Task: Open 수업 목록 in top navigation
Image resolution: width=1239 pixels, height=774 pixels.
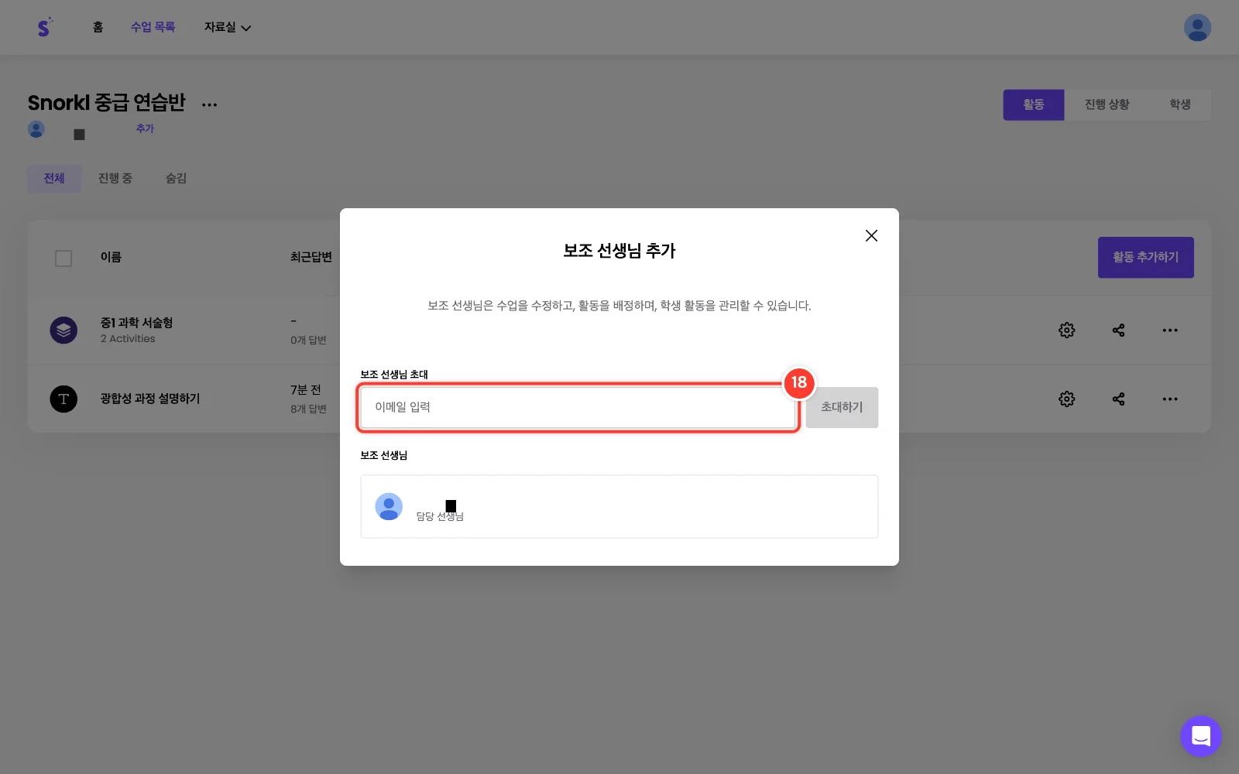Action: 153,27
